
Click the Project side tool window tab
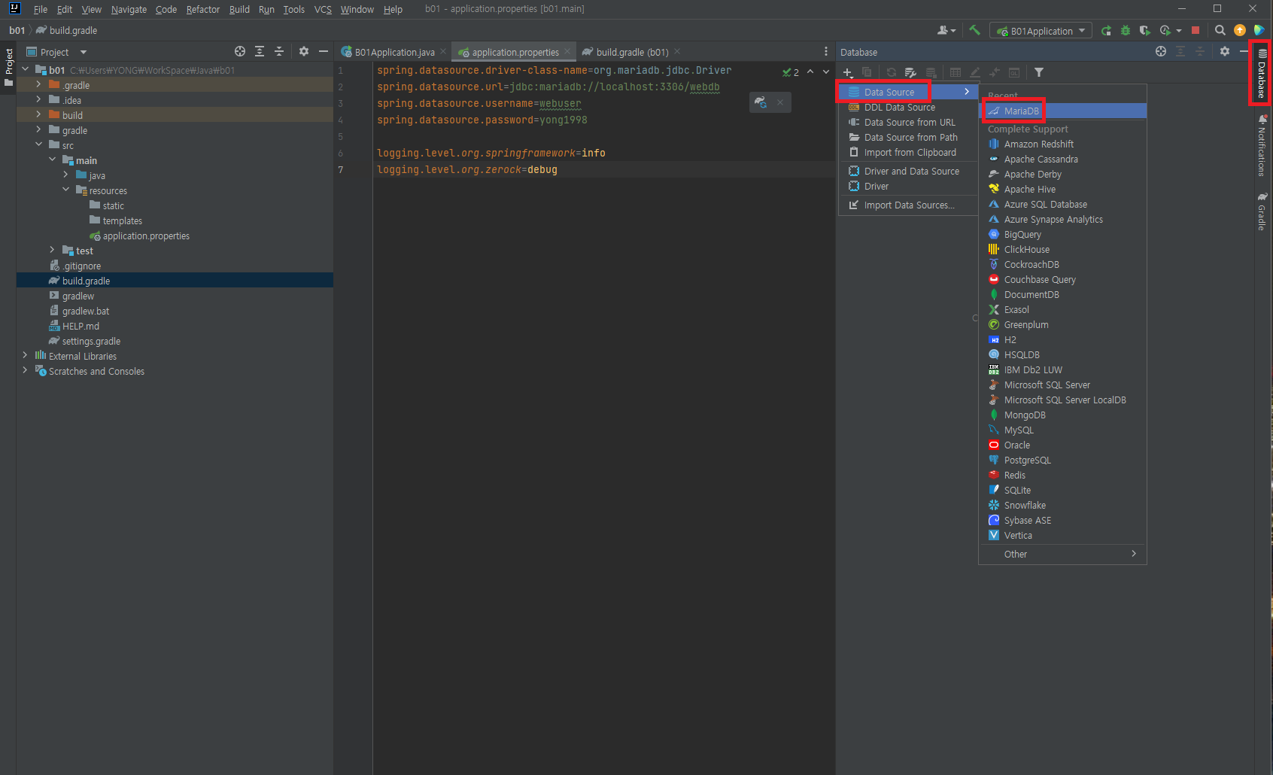(x=8, y=67)
